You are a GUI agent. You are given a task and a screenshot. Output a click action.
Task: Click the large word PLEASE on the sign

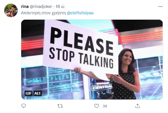pos(82,41)
